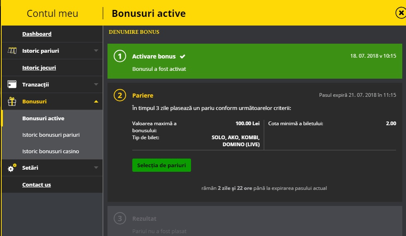Image resolution: width=406 pixels, height=236 pixels.
Task: Click the step 1 circle icon
Action: pyautogui.click(x=119, y=56)
